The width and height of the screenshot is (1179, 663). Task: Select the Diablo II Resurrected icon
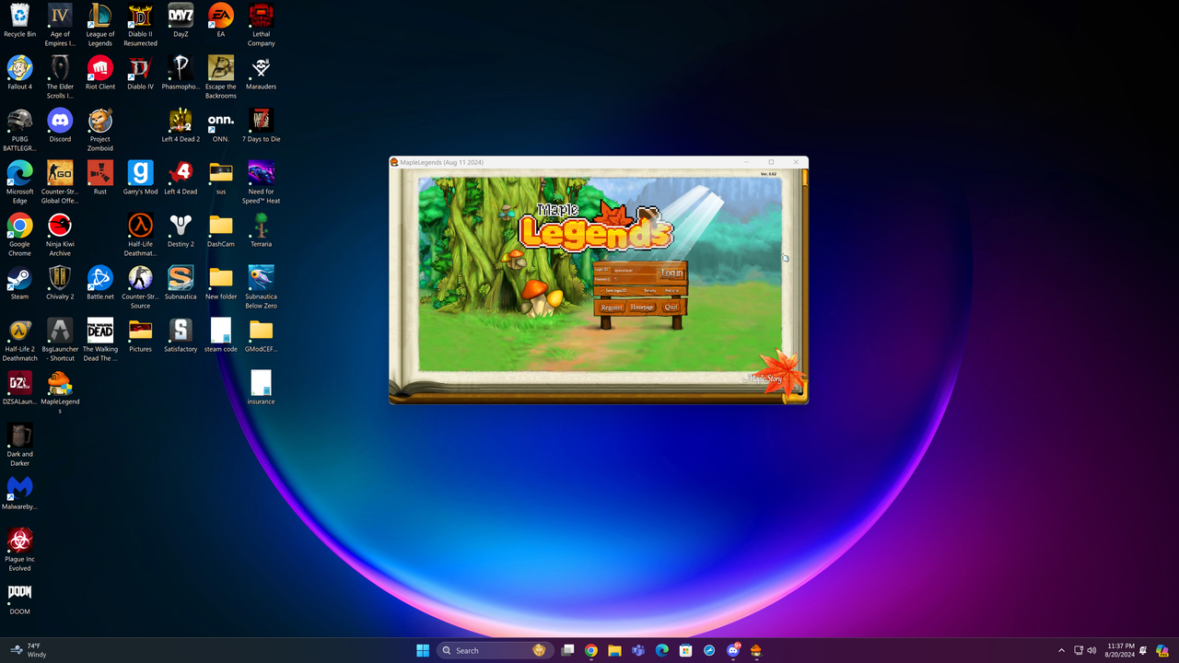point(140,25)
